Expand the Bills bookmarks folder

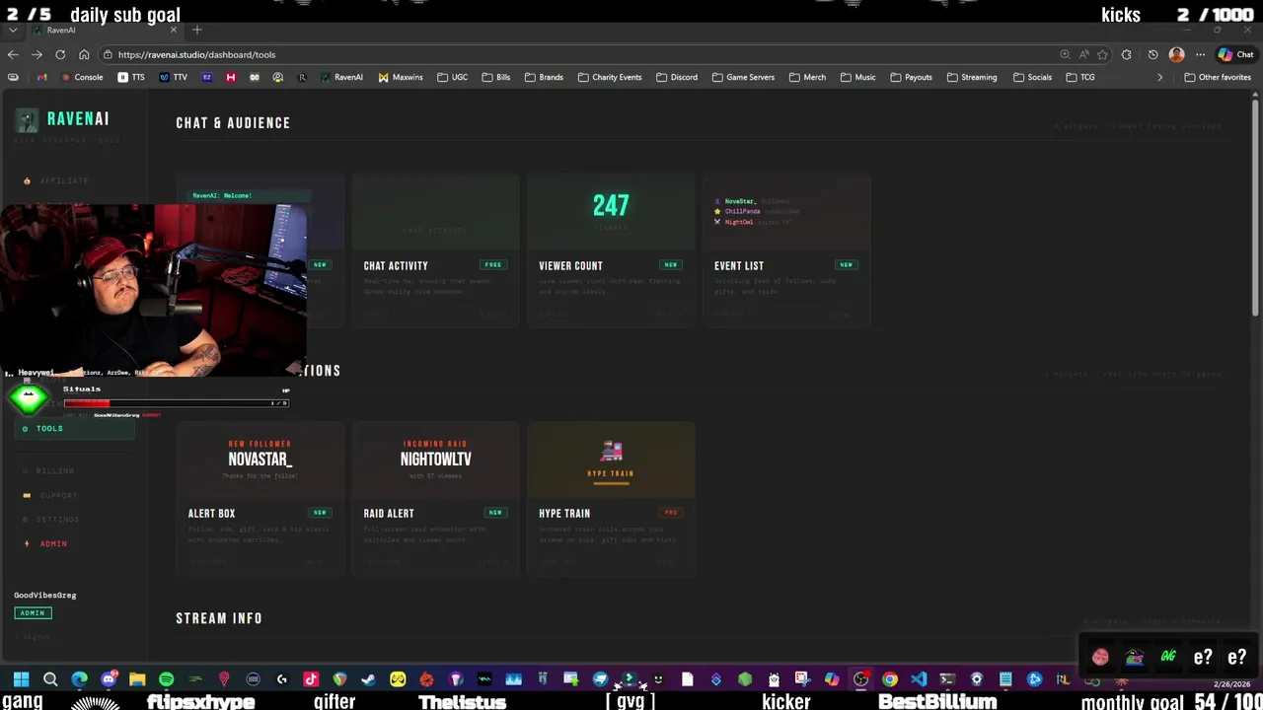pos(496,77)
